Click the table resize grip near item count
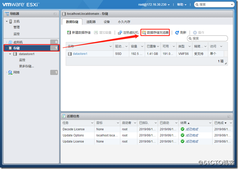The image size is (238, 169). coord(226,63)
